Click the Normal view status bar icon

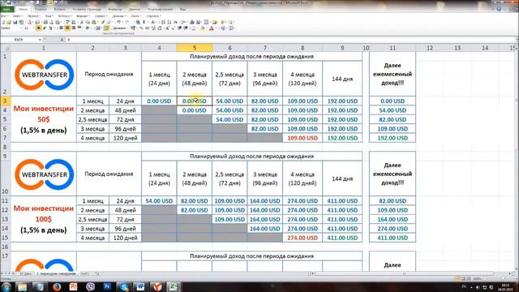pyautogui.click(x=457, y=278)
